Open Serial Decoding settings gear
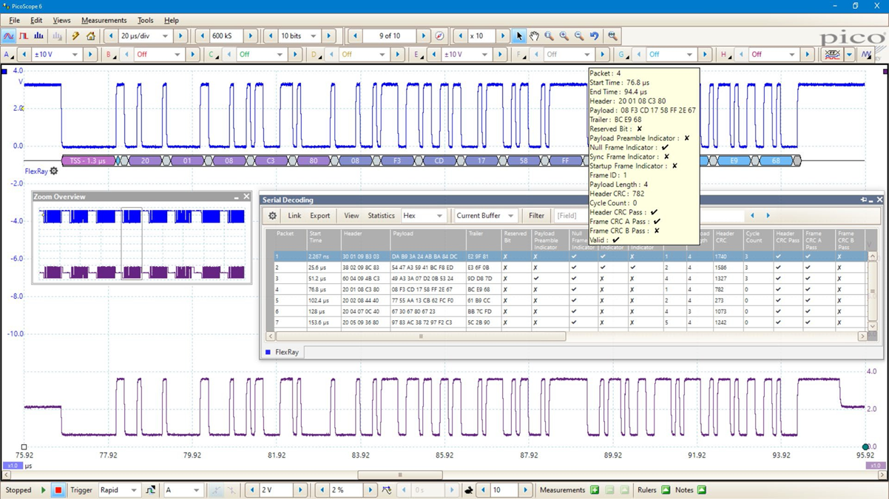 (272, 216)
